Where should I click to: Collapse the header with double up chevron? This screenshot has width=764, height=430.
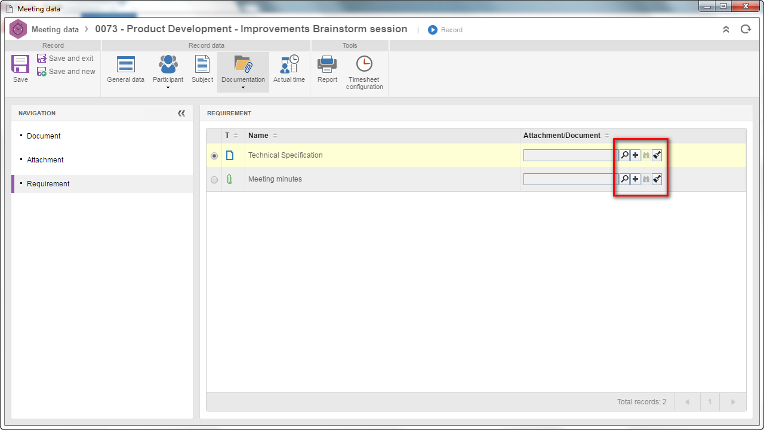click(726, 29)
